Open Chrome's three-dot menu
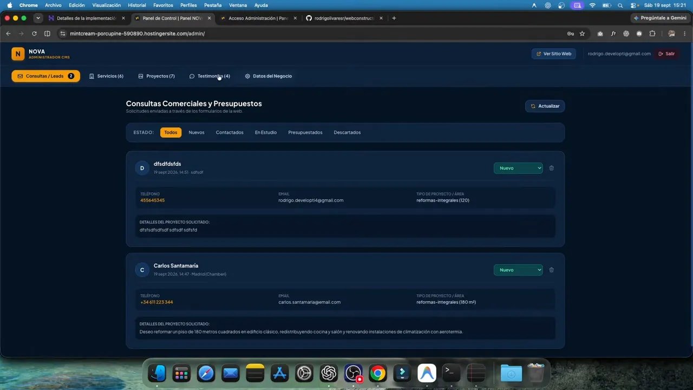The height and width of the screenshot is (390, 693). (684, 34)
